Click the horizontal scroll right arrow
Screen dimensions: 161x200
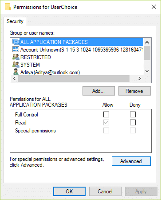(139, 78)
